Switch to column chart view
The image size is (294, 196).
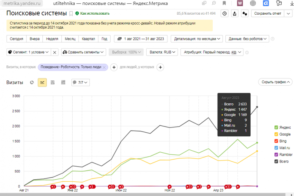click(63, 82)
